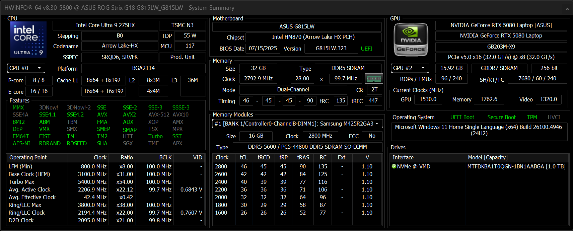Click the Turbo feature label
573x231 pixels.
(155, 137)
